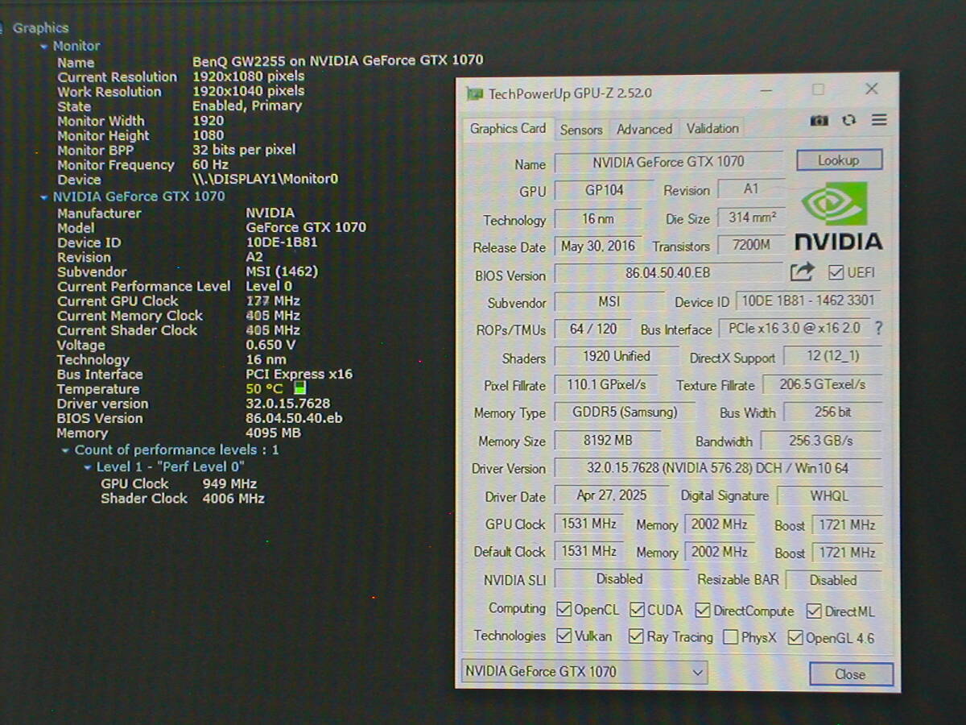This screenshot has height=725, width=966.
Task: Click the Pixel Fillrate 110.1 GPixel/s field
Action: pyautogui.click(x=606, y=384)
